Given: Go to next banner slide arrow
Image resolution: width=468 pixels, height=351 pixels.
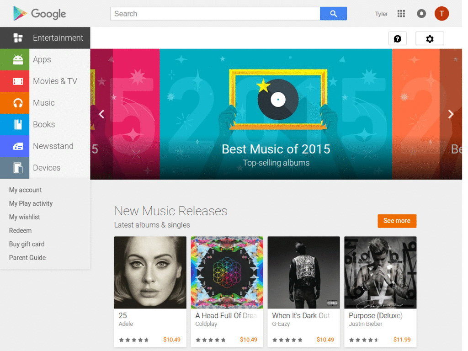Looking at the screenshot, I should tap(451, 114).
